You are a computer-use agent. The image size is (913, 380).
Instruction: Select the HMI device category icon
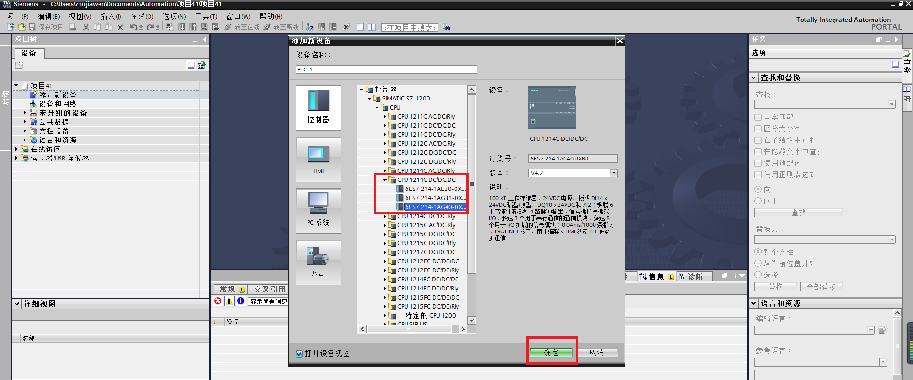pos(318,160)
